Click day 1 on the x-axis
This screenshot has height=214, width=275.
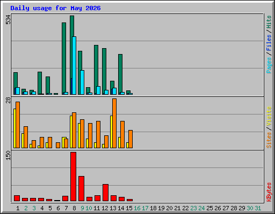coord(18,208)
